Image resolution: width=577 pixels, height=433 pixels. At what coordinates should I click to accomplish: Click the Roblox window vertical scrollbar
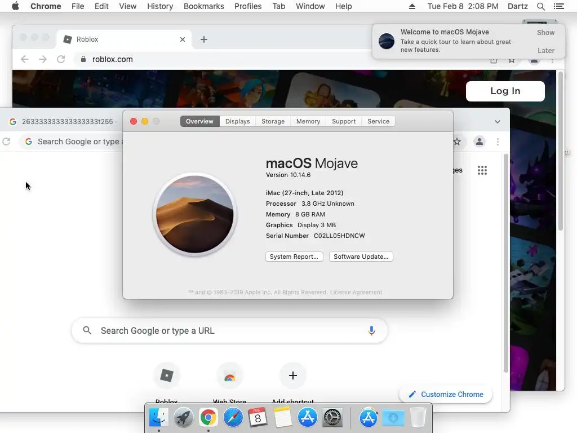coord(561,151)
